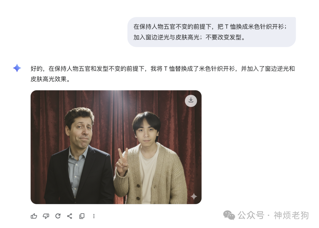Click the prompt line mentioning 米色针织开衫

(210, 27)
